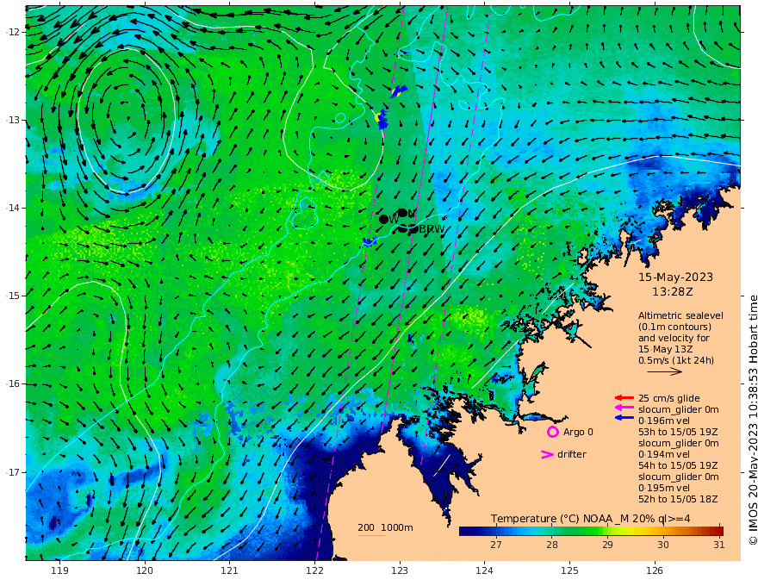The image size is (758, 586).
Task: Click the 25 cm/s glide label
Action: click(669, 398)
